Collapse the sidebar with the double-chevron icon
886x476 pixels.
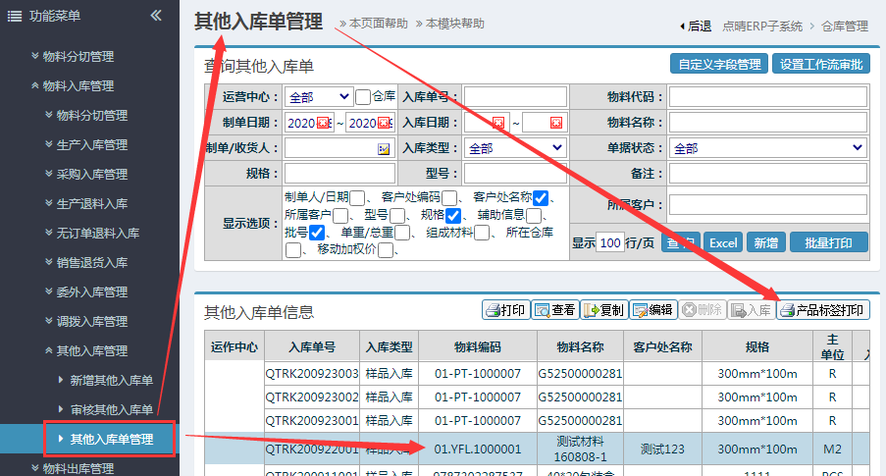tap(156, 16)
